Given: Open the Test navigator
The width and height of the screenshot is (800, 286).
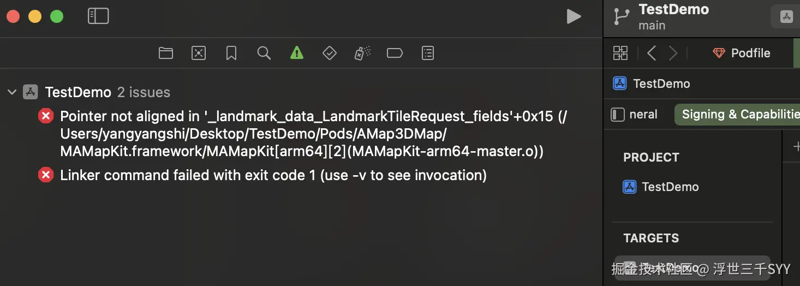Looking at the screenshot, I should point(330,53).
